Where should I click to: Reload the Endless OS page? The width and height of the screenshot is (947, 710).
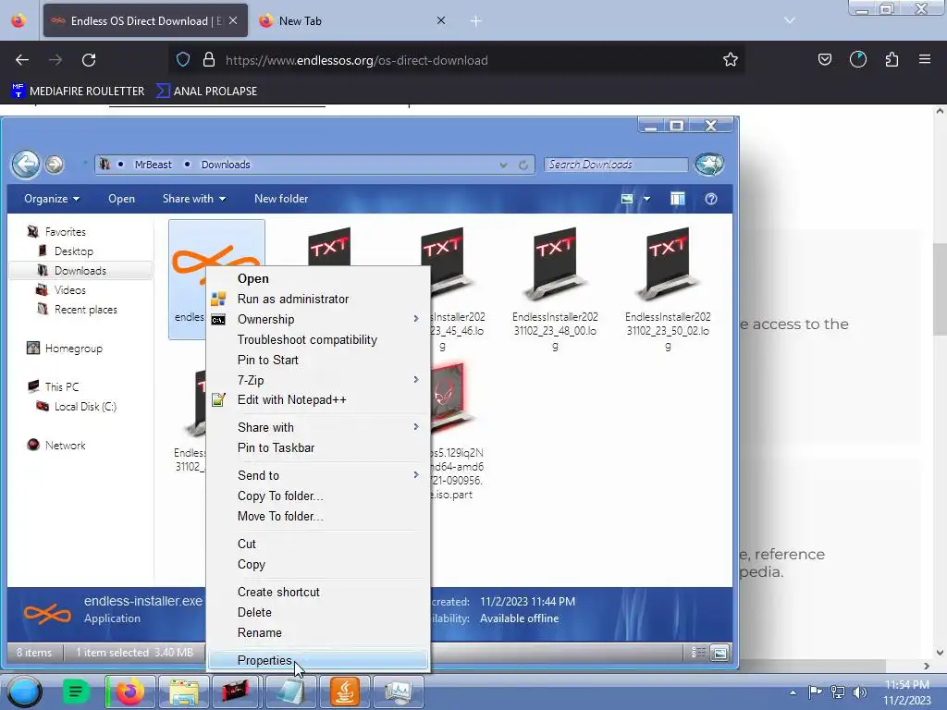tap(89, 60)
